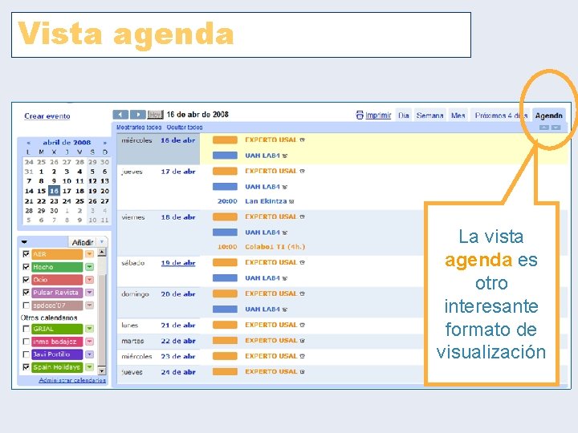Uncheck the Spain Holidays calendar
Viewport: 578px width, 433px height.
[x=26, y=367]
